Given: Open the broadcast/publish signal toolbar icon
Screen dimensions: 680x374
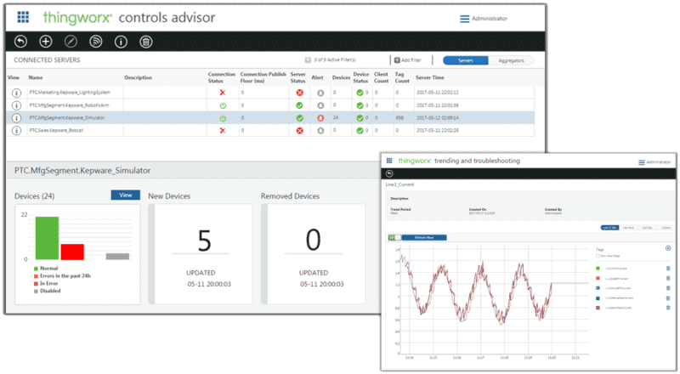Looking at the screenshot, I should [96, 42].
